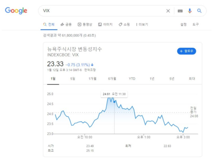Select the 5년 chart range

172,79
